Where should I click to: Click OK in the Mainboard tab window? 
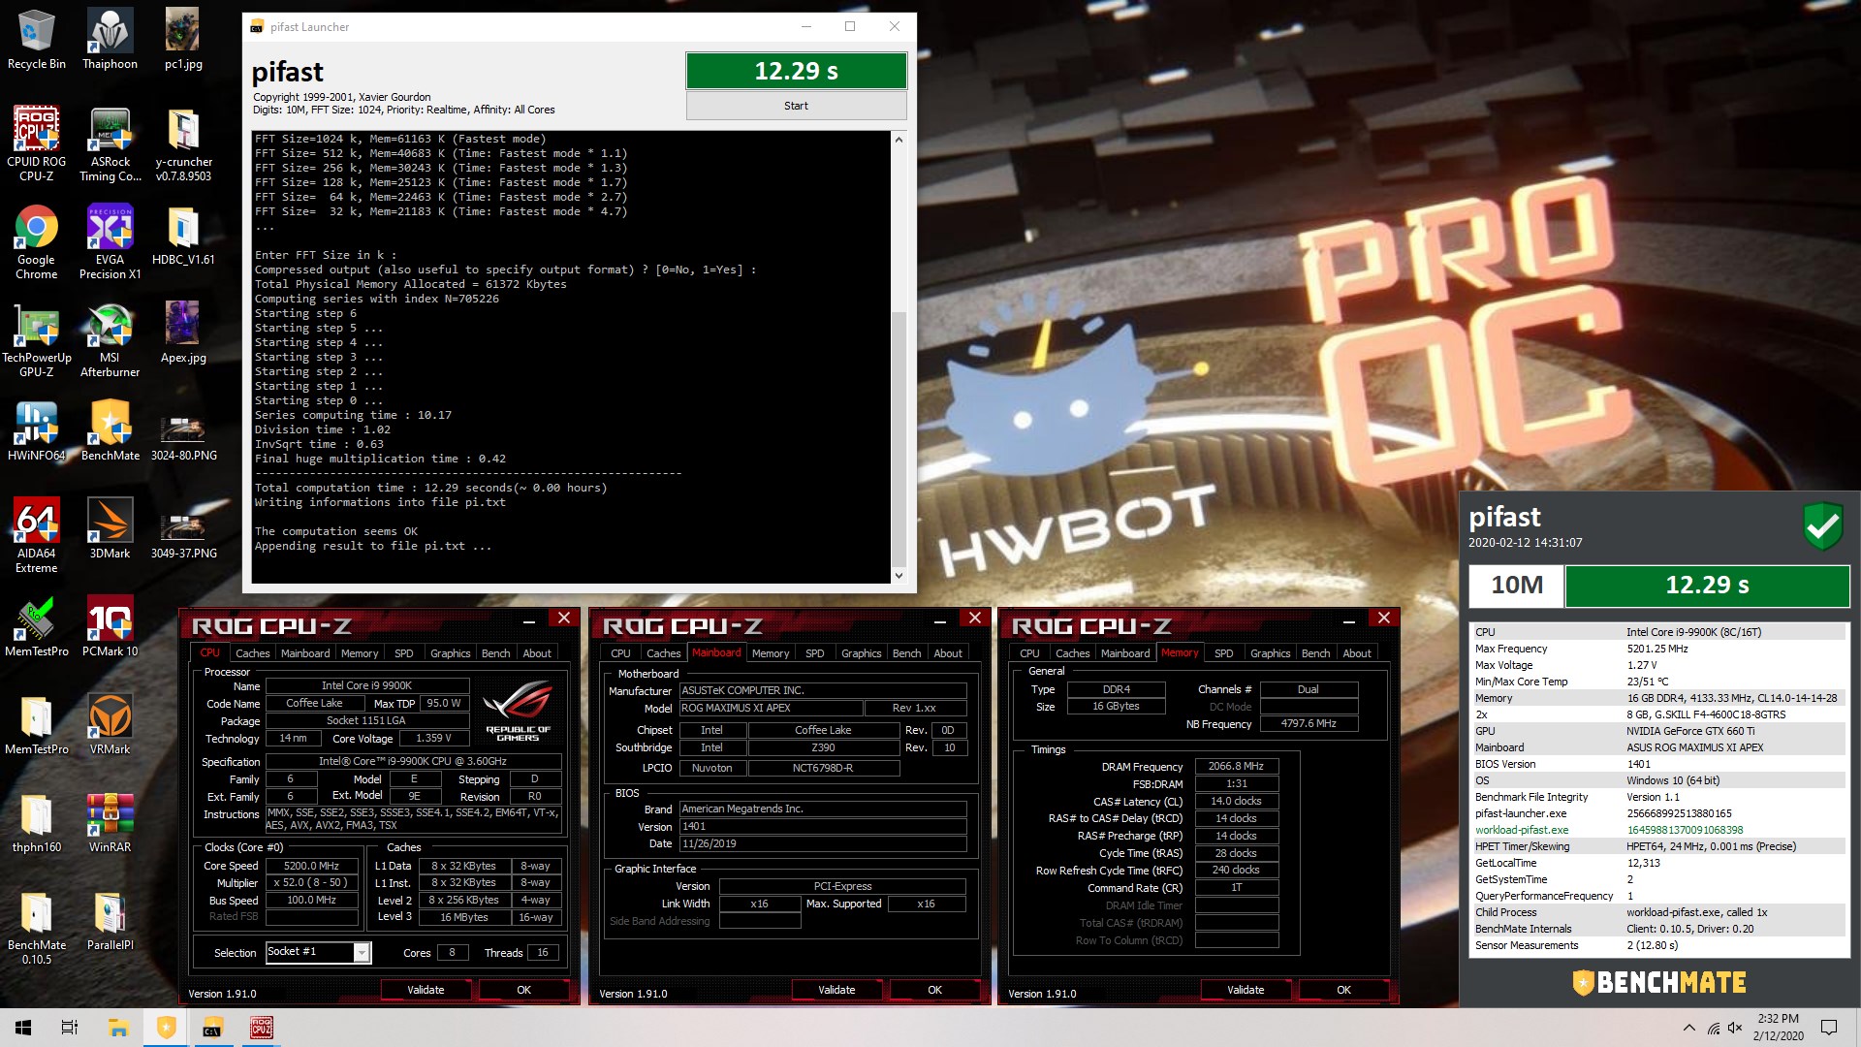click(x=934, y=990)
